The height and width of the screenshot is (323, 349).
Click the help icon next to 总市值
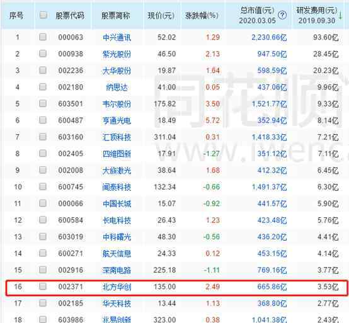[x=282, y=15]
